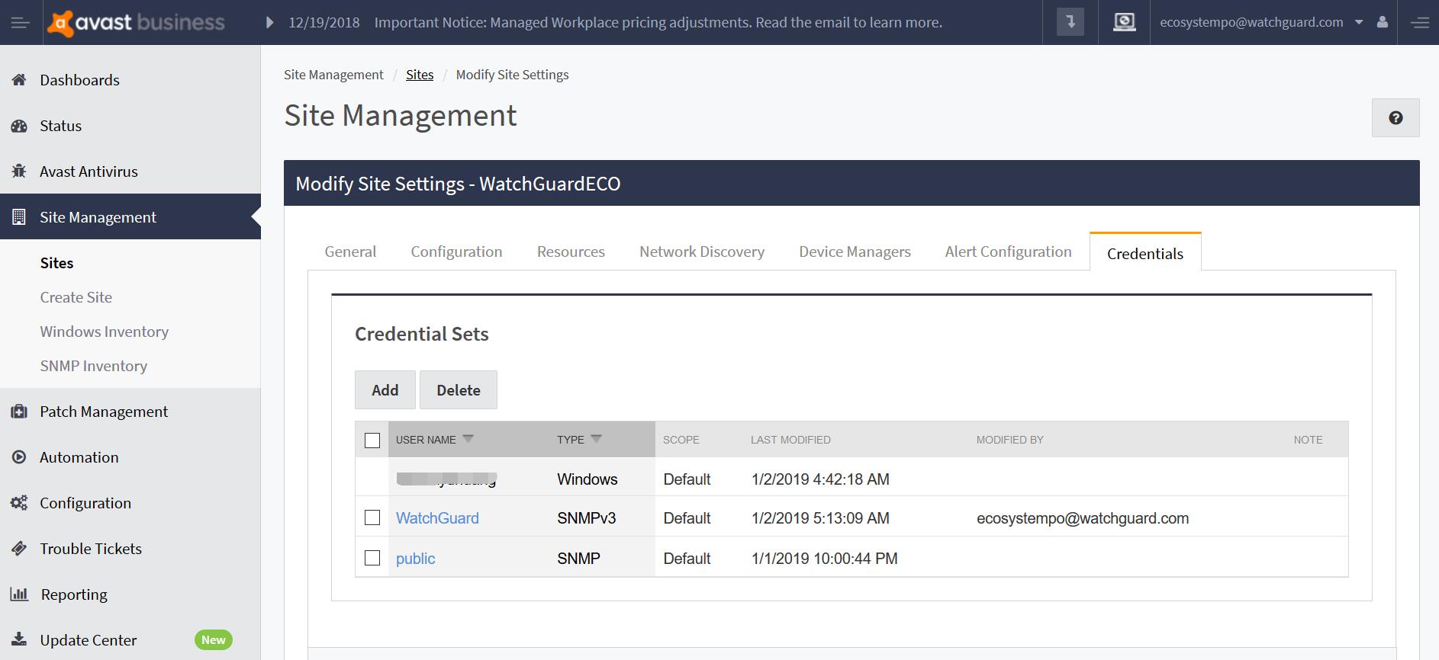Image resolution: width=1439 pixels, height=660 pixels.
Task: Switch to the Configuration tab
Action: click(x=456, y=252)
